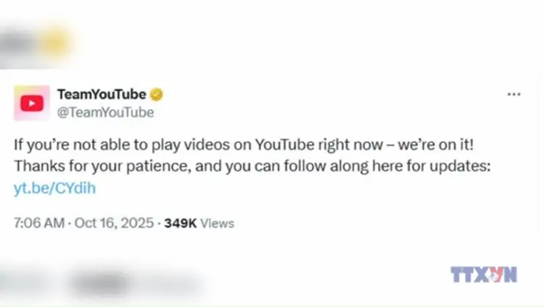The height and width of the screenshot is (307, 544).
Task: Click the Oct 16, 2025 date
Action: pos(114,223)
